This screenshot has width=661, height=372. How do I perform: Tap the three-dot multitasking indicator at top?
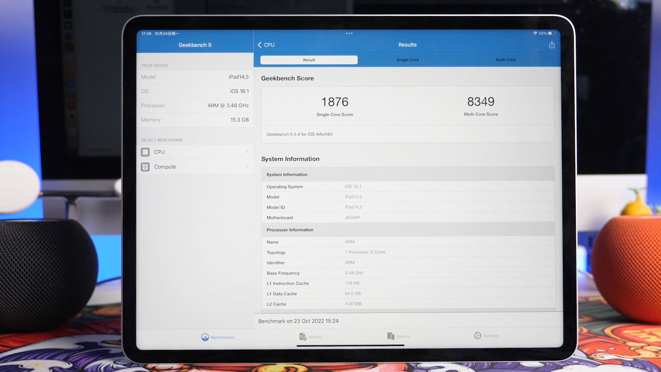point(349,33)
